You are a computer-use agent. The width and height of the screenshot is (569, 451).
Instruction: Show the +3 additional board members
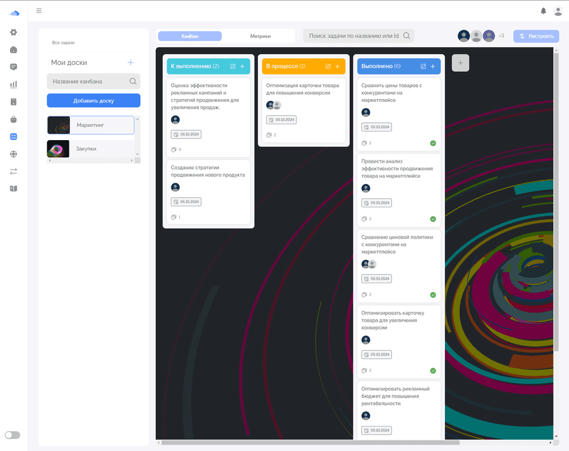(501, 35)
